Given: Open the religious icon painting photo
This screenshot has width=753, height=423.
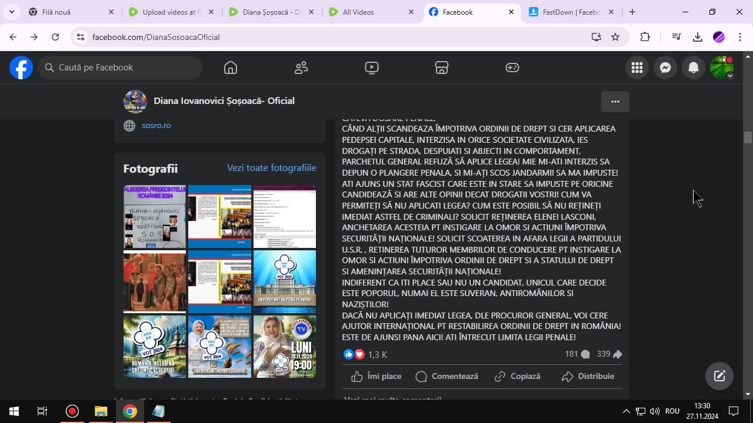Looking at the screenshot, I should pyautogui.click(x=155, y=281).
